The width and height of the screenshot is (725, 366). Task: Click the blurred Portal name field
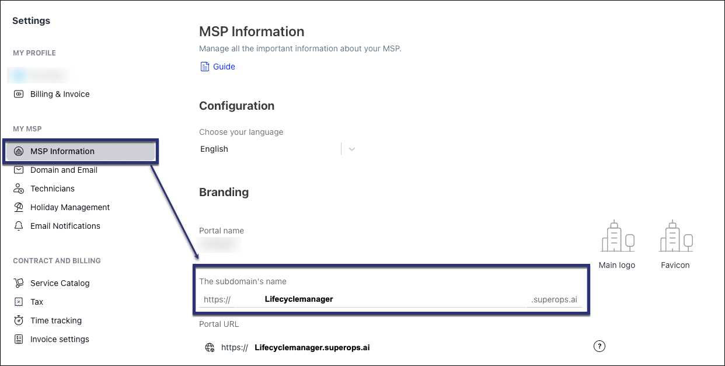[219, 244]
